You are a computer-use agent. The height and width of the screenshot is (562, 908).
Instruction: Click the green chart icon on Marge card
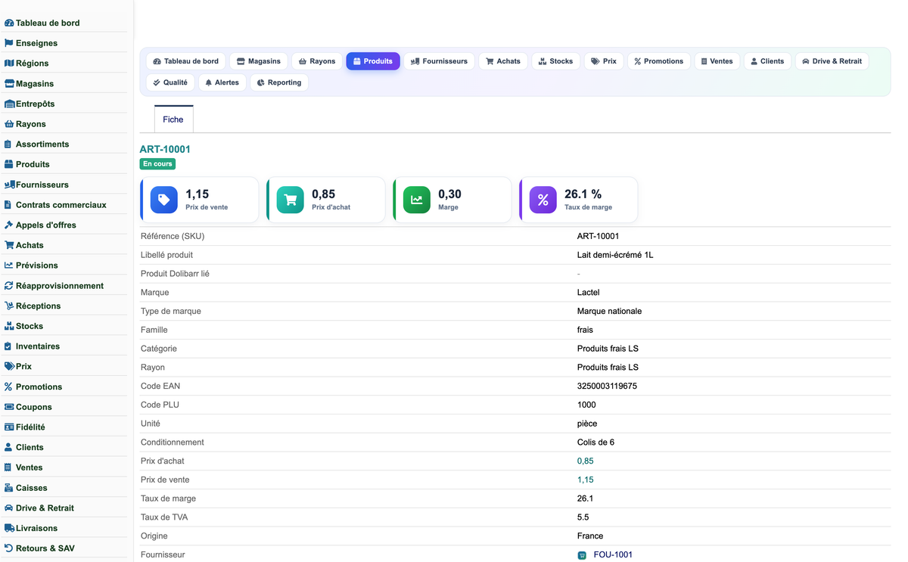pos(417,200)
